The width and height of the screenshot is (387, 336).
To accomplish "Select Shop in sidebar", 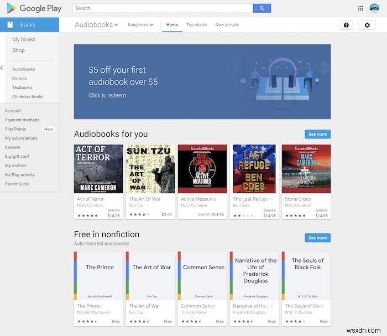I will [18, 50].
